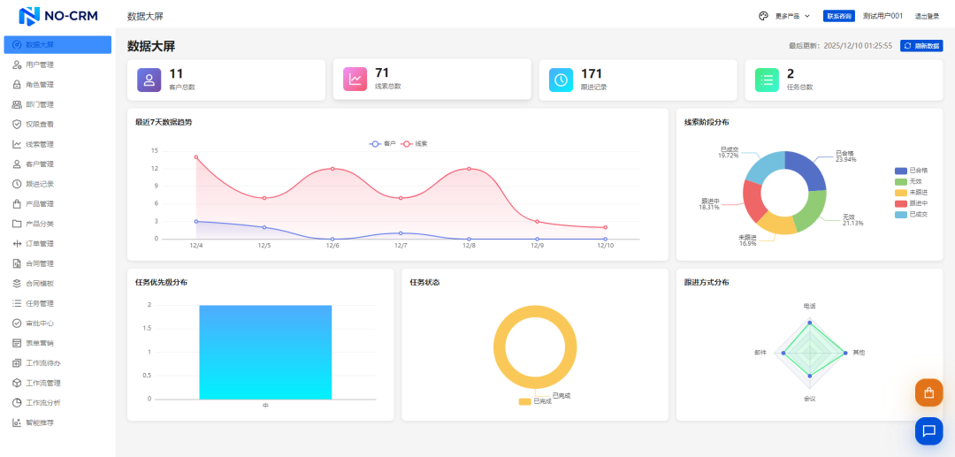The height and width of the screenshot is (457, 955).
Task: Click the green 任务总数 list icon
Action: click(x=768, y=80)
